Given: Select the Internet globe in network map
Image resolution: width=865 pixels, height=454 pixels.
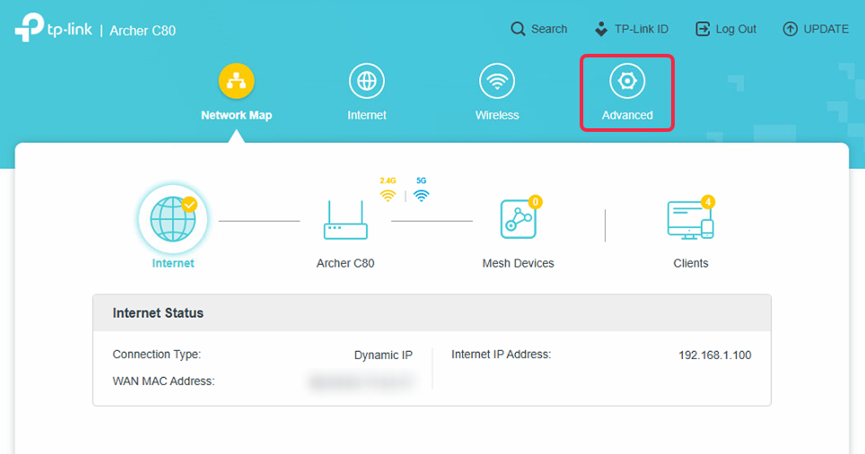Looking at the screenshot, I should [172, 219].
